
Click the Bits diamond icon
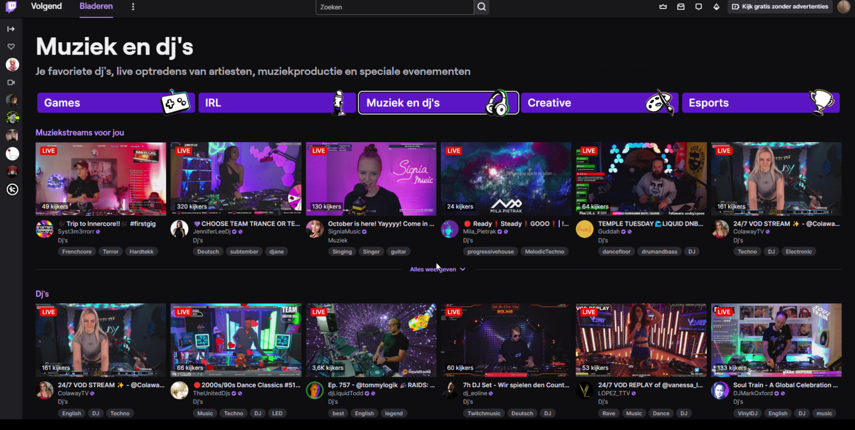pos(716,7)
